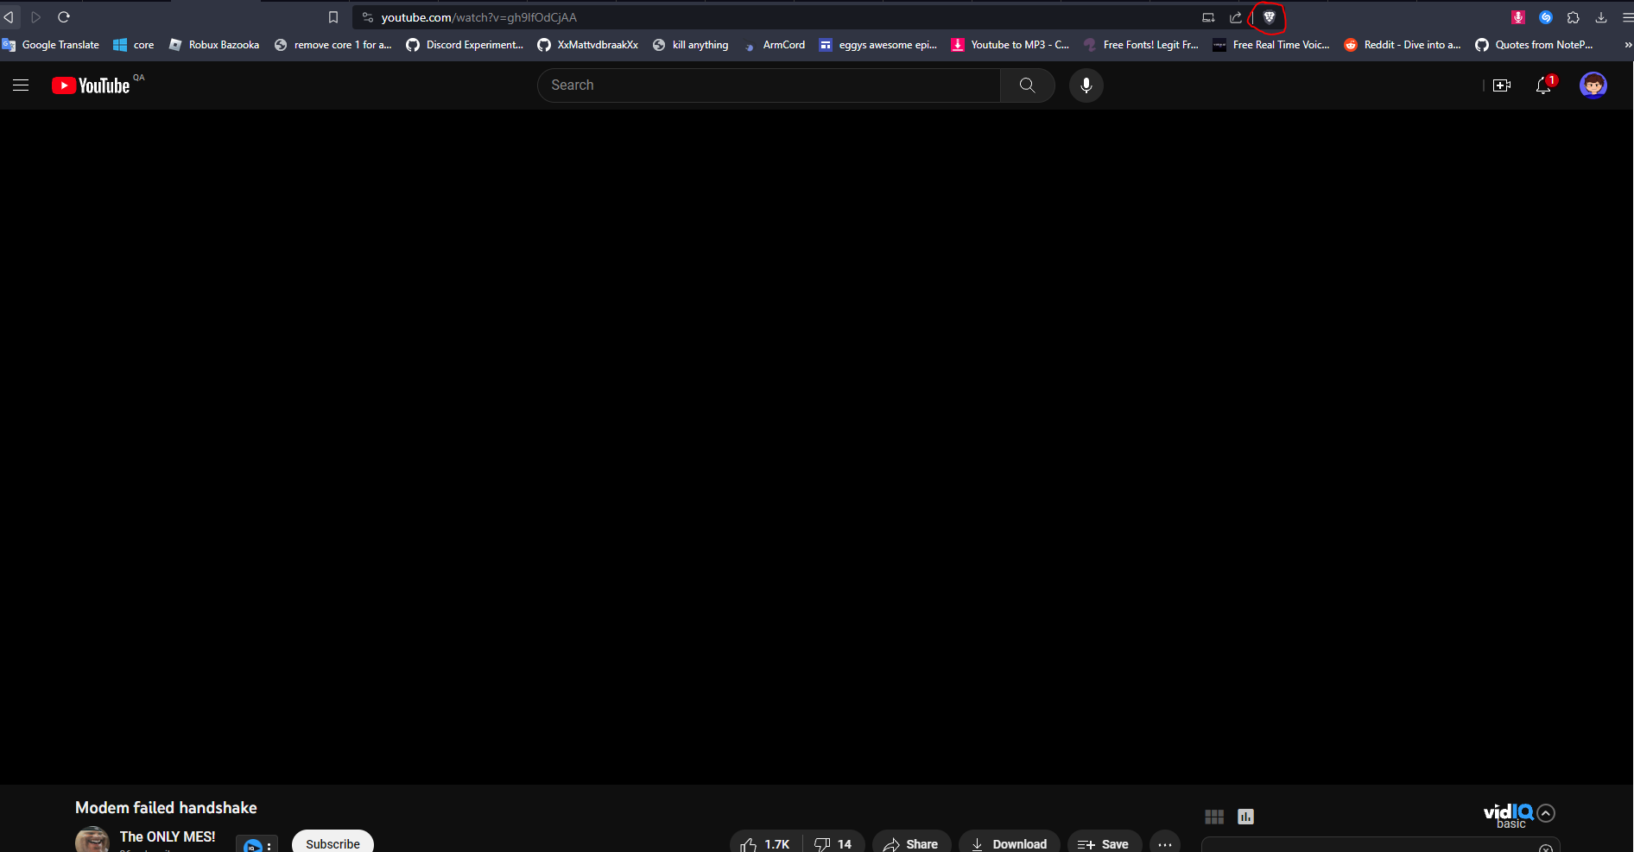Toggle the like button on the video

(763, 843)
